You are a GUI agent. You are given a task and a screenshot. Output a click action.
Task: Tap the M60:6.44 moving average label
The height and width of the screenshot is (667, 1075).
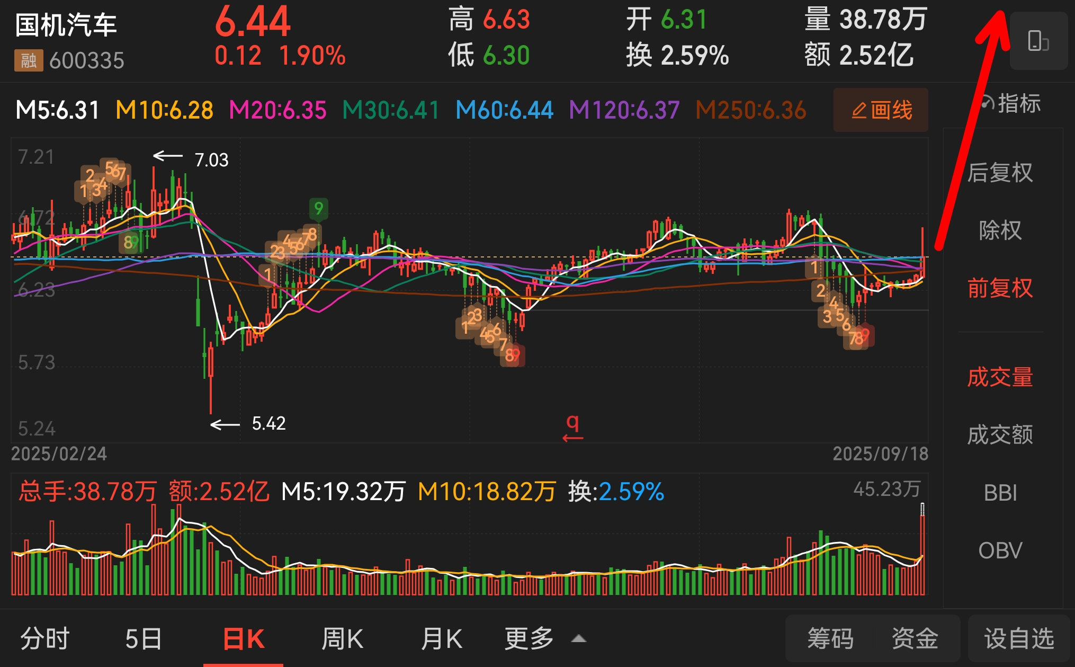point(504,110)
